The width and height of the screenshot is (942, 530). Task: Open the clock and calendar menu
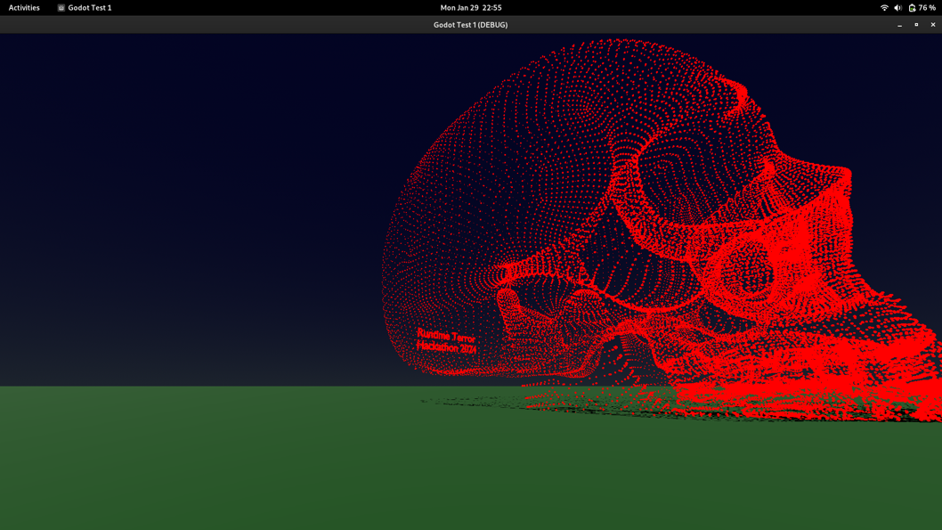(x=470, y=8)
